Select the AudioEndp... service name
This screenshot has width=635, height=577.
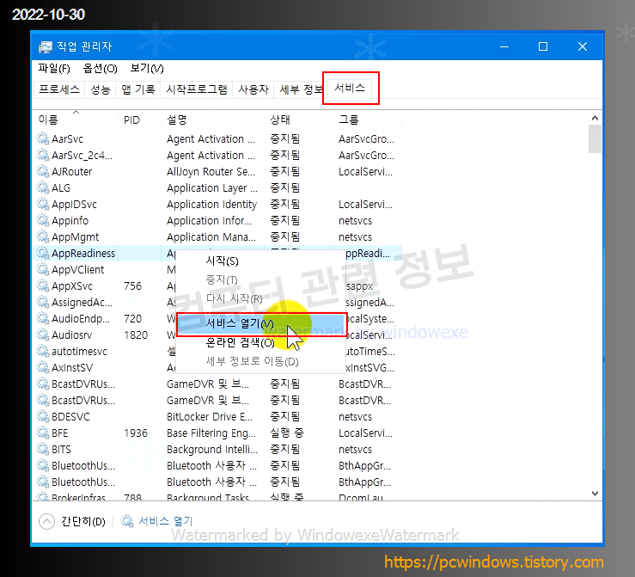(80, 318)
